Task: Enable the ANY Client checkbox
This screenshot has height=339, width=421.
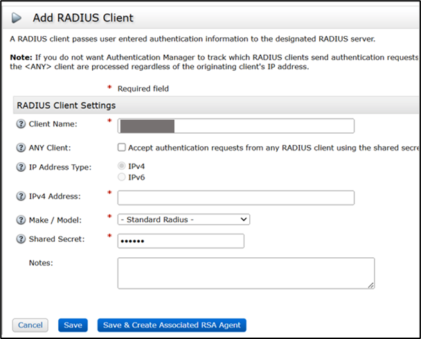Action: point(122,147)
